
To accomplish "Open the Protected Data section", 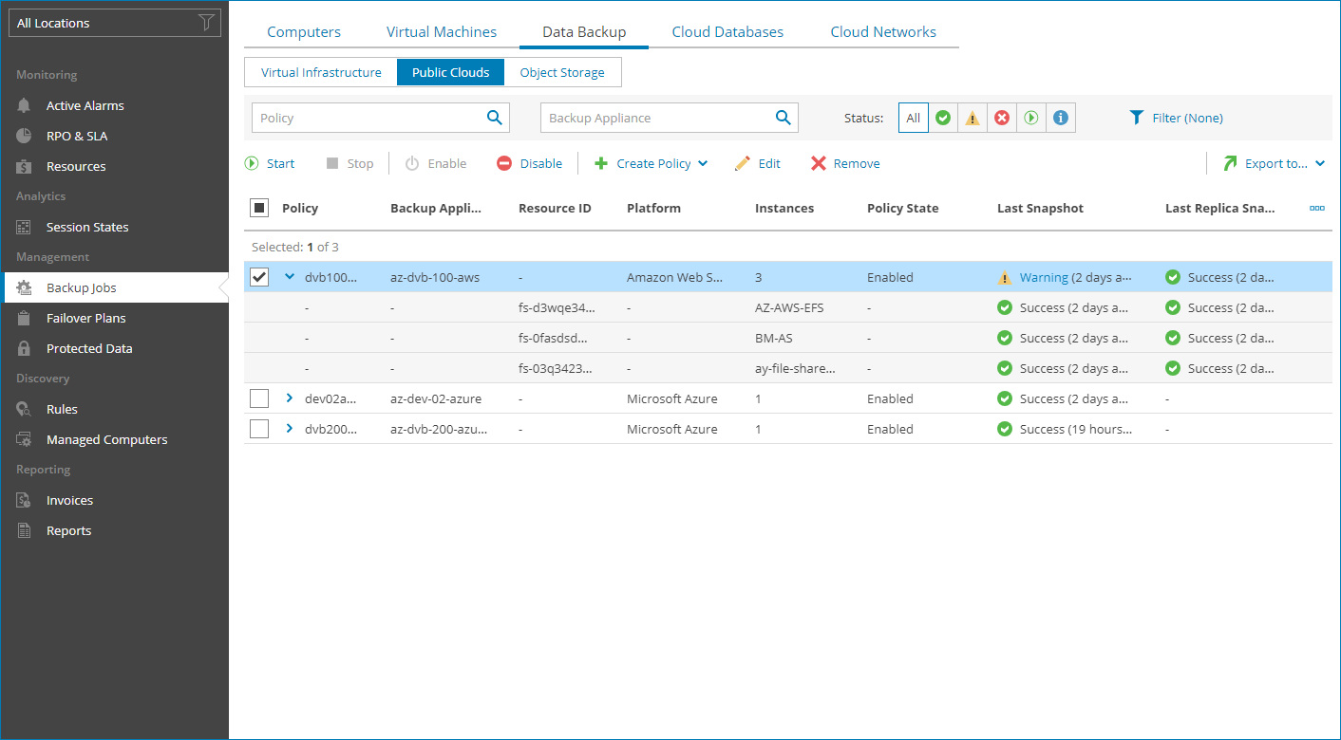I will 87,348.
